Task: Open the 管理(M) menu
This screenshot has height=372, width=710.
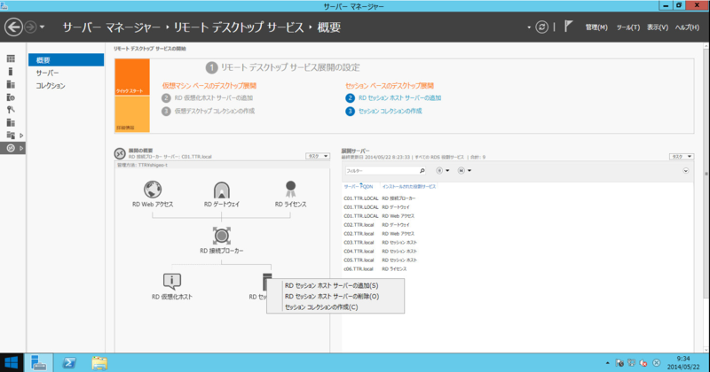Action: (x=596, y=27)
